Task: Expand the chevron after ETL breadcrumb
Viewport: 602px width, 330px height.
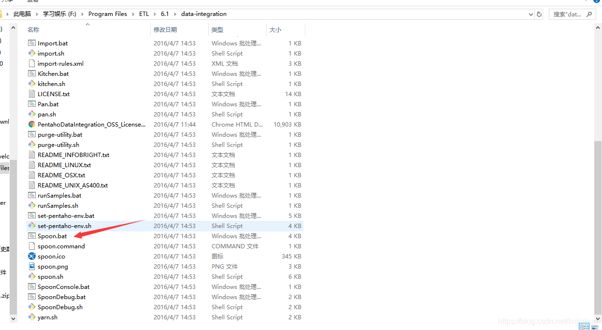Action: pyautogui.click(x=155, y=14)
